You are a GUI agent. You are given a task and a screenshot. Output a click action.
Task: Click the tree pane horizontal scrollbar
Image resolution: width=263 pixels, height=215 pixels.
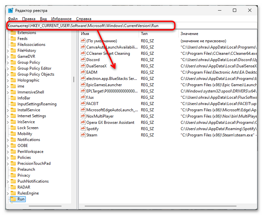pyautogui.click(x=45, y=206)
